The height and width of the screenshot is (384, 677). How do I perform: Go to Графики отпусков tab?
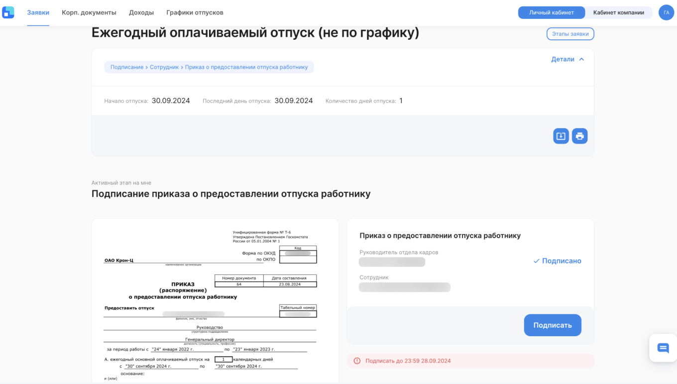pos(195,12)
